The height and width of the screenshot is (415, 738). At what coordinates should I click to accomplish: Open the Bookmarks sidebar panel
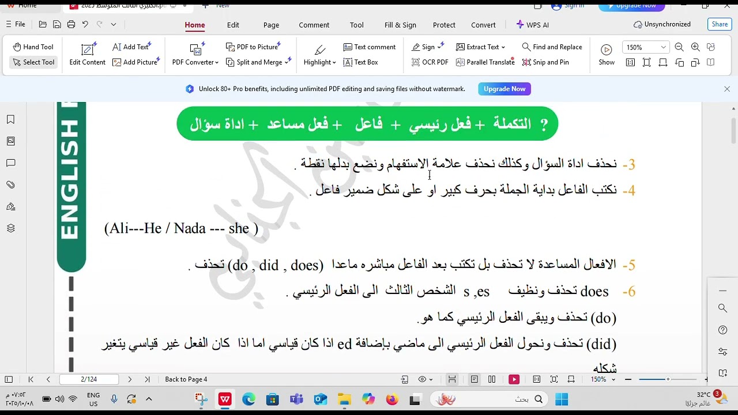pyautogui.click(x=10, y=119)
